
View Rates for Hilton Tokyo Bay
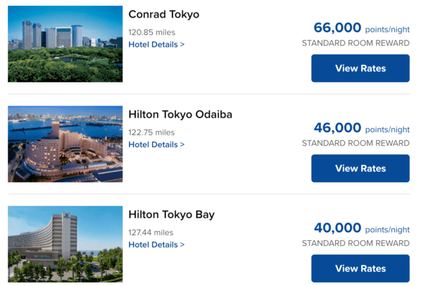[360, 268]
